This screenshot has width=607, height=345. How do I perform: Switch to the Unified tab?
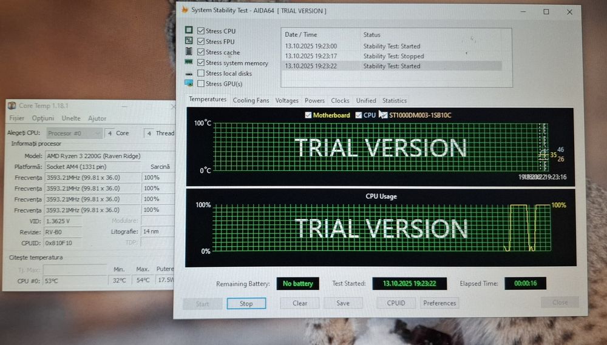pos(366,100)
